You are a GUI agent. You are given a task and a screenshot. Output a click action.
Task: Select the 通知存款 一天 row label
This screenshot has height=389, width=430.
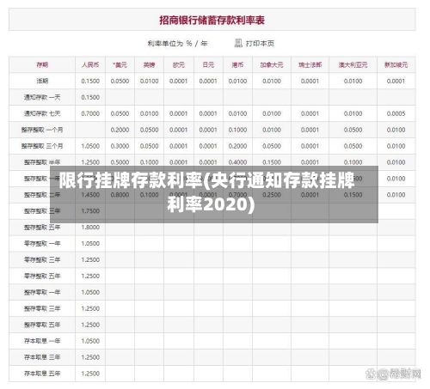[42, 97]
